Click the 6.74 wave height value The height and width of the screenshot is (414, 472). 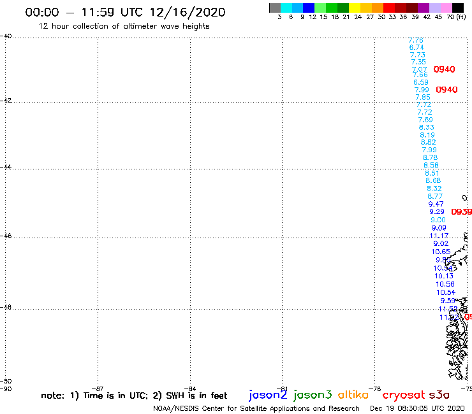[417, 47]
